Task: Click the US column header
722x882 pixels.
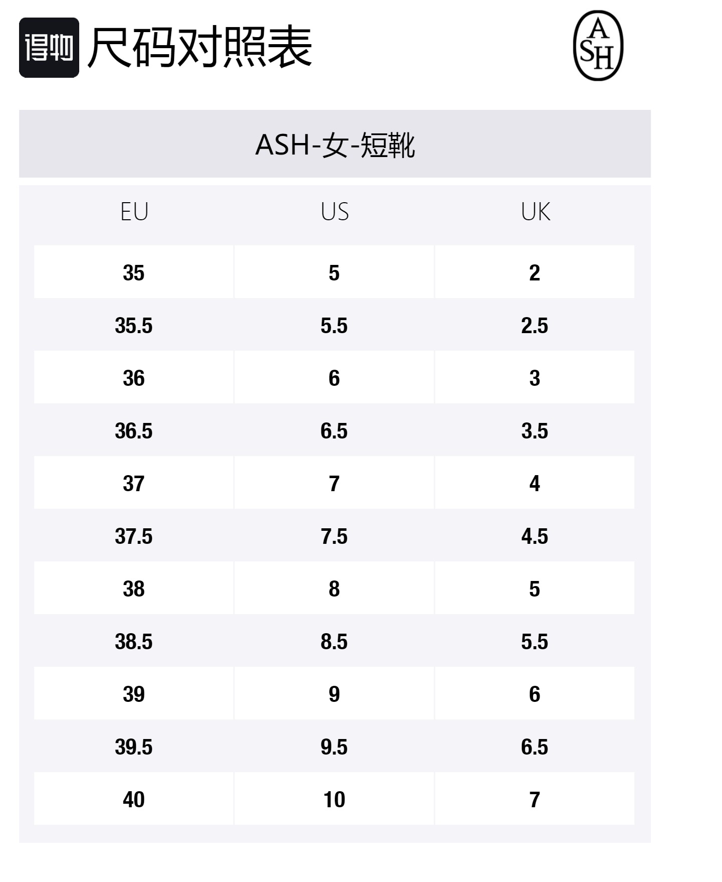Action: (x=334, y=212)
